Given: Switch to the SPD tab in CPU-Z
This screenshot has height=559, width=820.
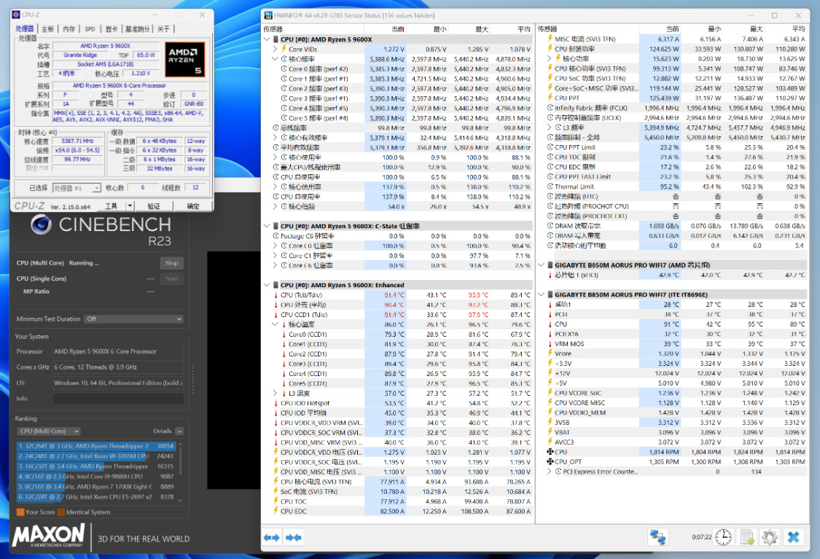Looking at the screenshot, I should pyautogui.click(x=90, y=29).
